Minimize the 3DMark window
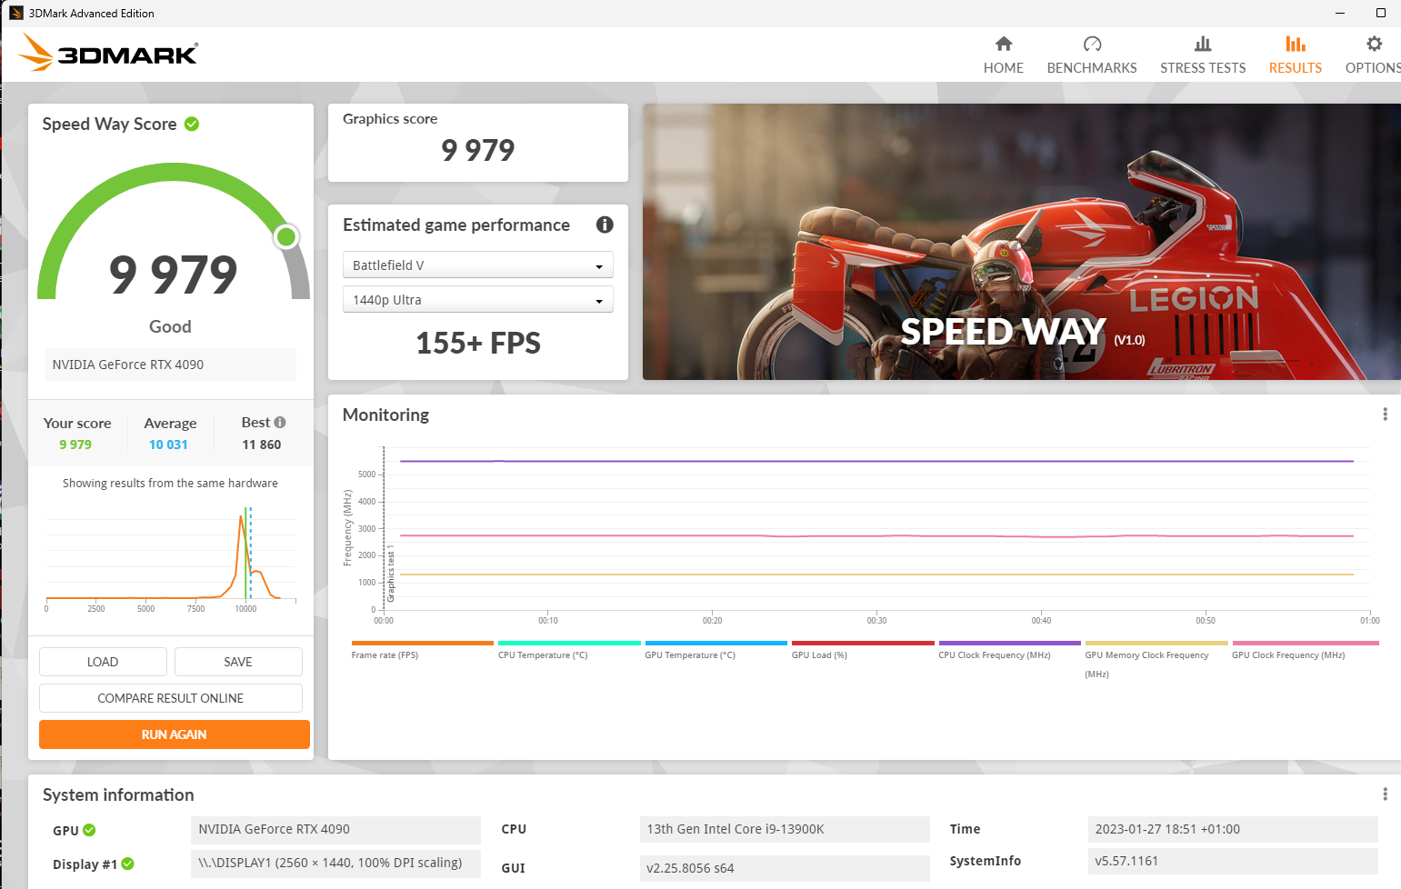Screen dimensions: 1401x889 point(1340,13)
